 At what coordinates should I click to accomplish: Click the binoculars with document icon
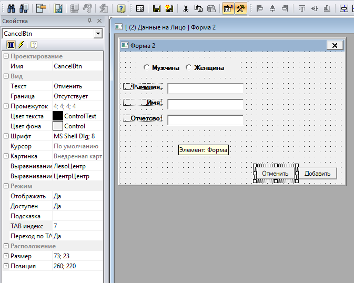click(24, 8)
